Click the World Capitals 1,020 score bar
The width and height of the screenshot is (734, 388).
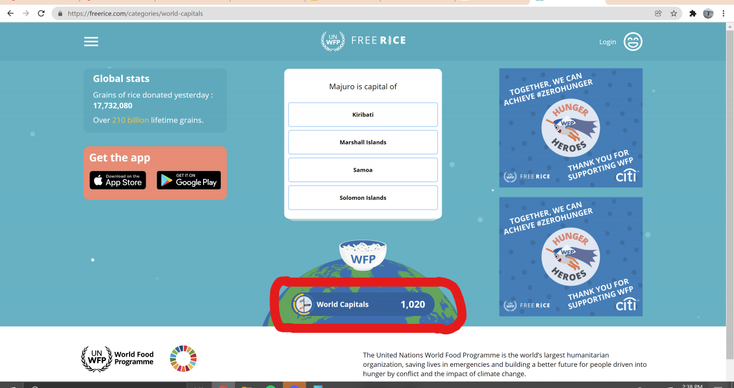(362, 304)
